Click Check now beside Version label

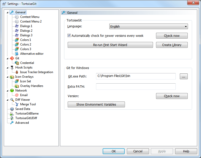tap(172, 96)
